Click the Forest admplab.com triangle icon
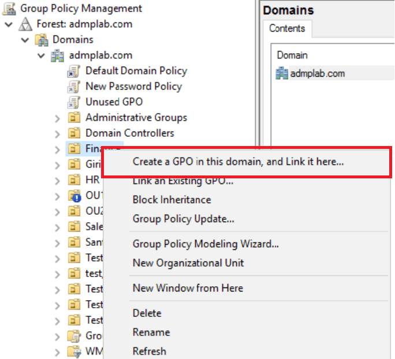Viewport: 395px width, 359px height. (x=25, y=24)
